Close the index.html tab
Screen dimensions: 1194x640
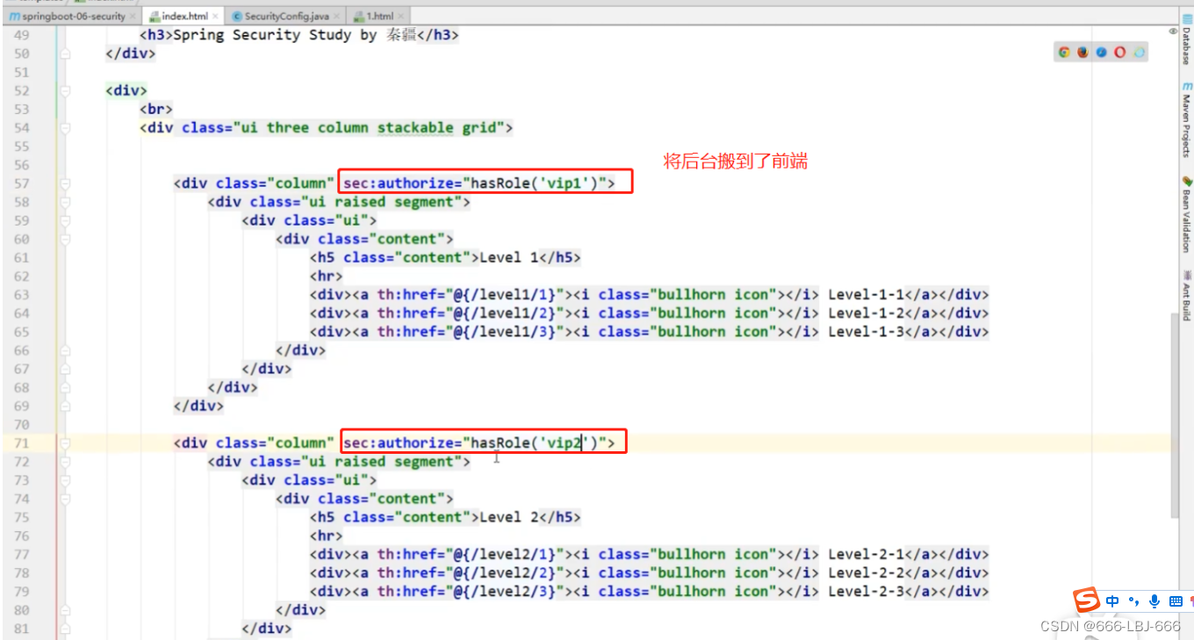215,17
